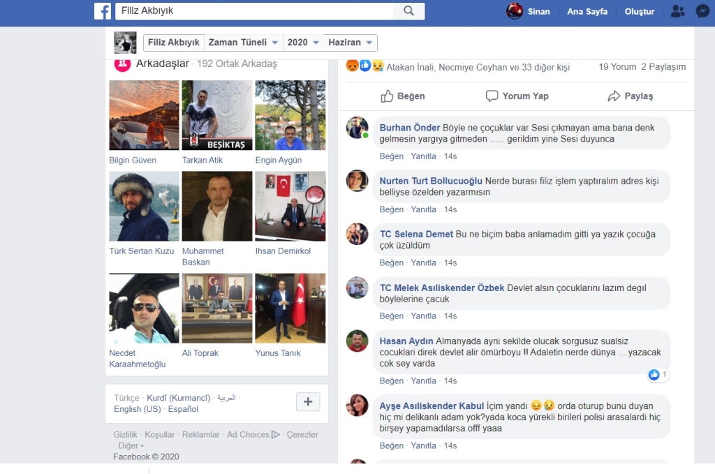Like the post with Beğen button
This screenshot has height=474, width=715.
402,96
